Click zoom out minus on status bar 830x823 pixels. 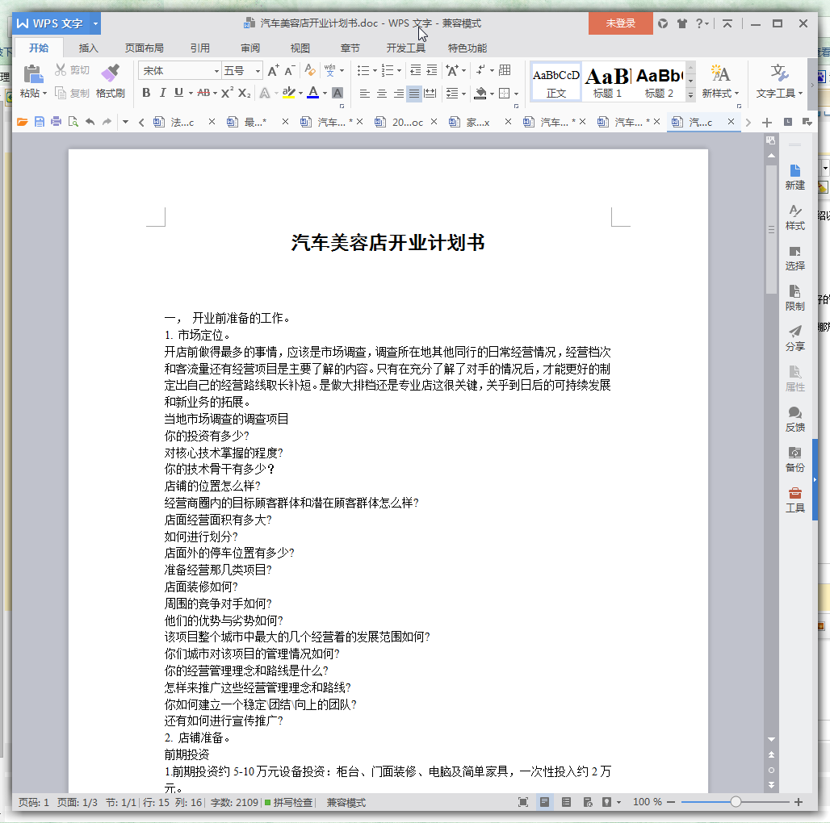click(671, 802)
